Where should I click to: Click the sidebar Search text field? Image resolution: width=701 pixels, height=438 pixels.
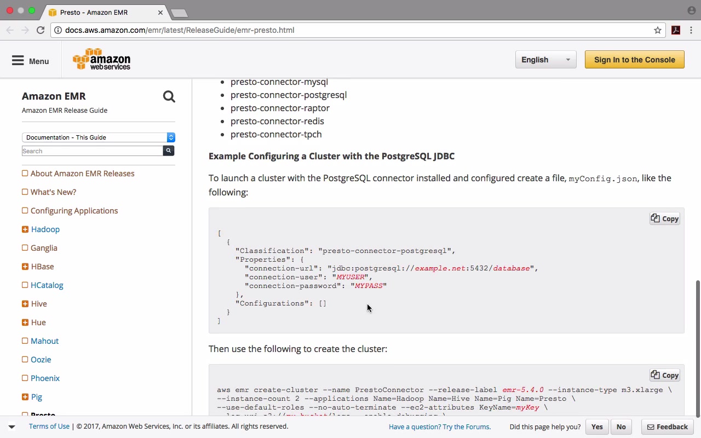click(x=92, y=151)
